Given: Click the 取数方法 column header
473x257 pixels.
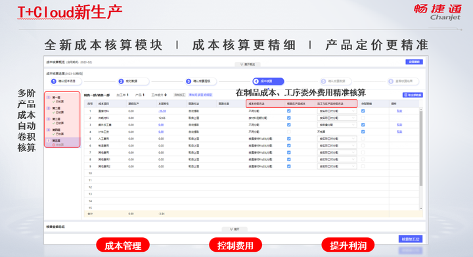Looking at the screenshot, I should [194, 104].
